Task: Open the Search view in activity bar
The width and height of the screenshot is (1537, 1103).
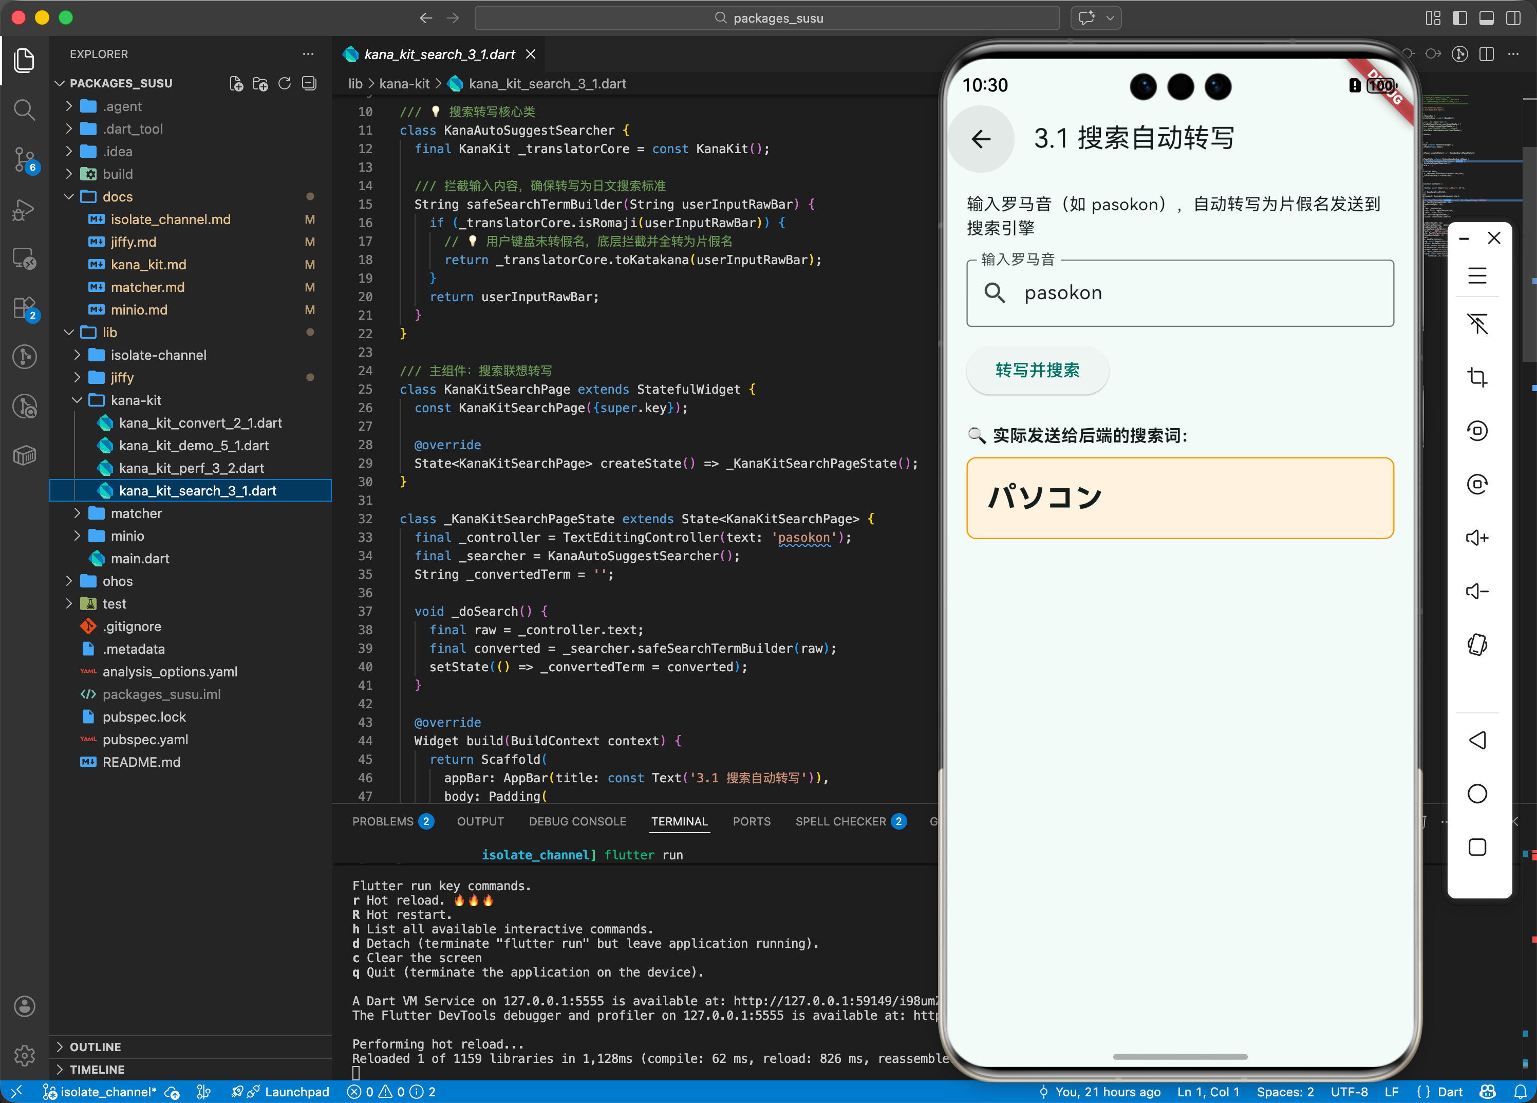Action: [24, 109]
